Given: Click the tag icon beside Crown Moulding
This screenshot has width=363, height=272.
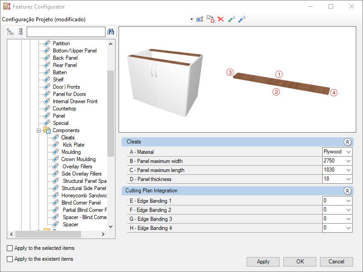Looking at the screenshot, I should 56,159.
